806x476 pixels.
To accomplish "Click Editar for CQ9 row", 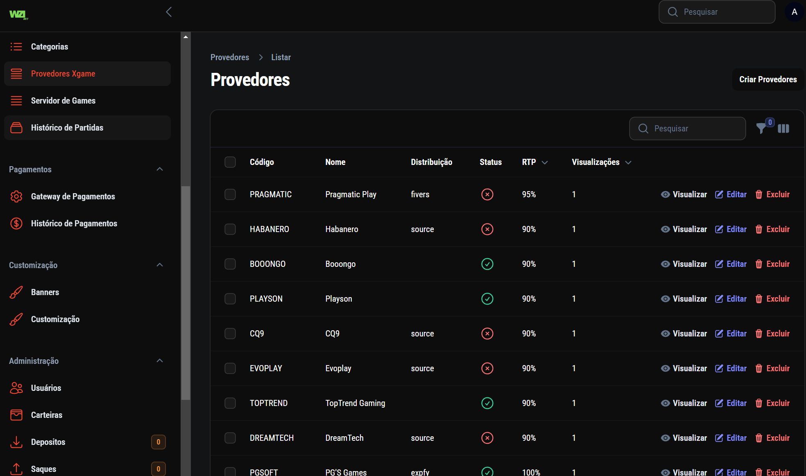I will tap(731, 334).
